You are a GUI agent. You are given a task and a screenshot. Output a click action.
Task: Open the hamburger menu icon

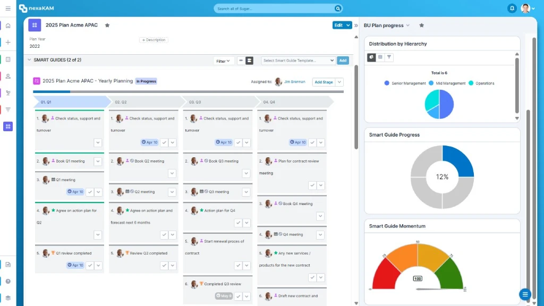pos(8,8)
